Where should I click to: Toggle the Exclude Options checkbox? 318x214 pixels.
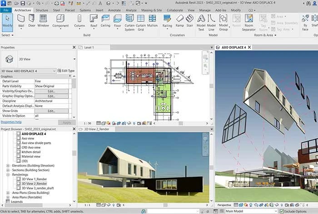pyautogui.click(x=282, y=211)
